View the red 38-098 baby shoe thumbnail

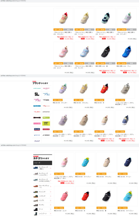coord(104,89)
